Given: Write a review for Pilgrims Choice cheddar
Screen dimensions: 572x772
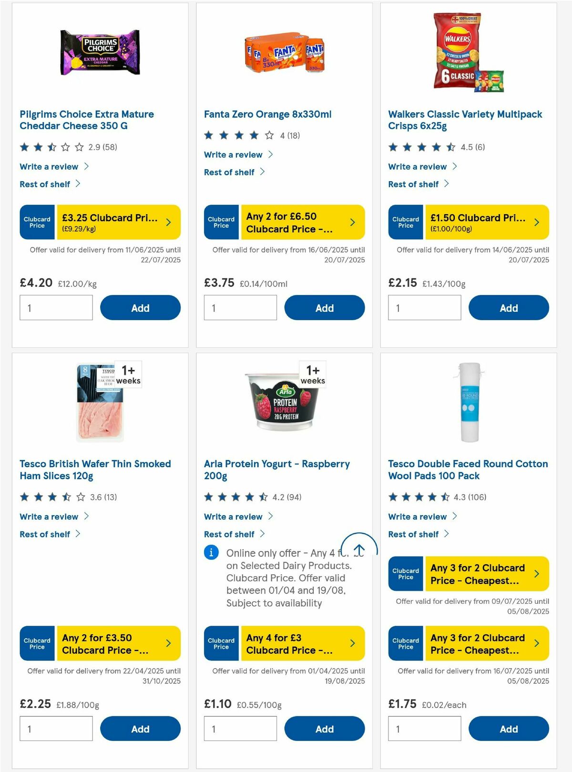Looking at the screenshot, I should coord(49,166).
